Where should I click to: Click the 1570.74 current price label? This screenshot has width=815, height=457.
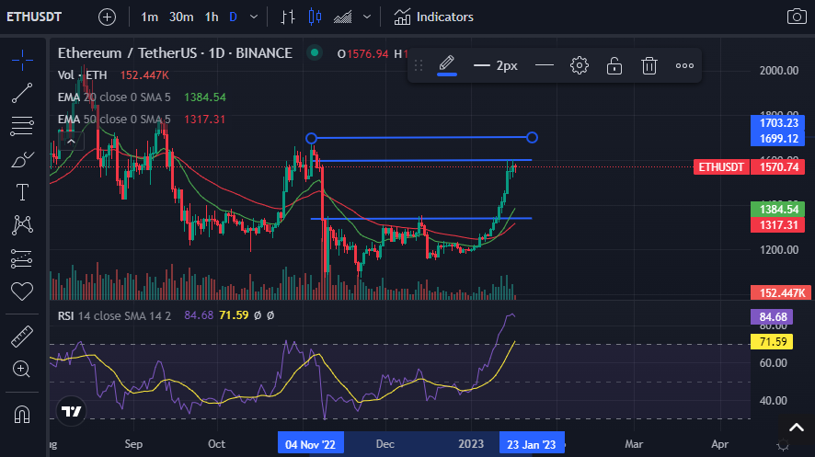778,167
